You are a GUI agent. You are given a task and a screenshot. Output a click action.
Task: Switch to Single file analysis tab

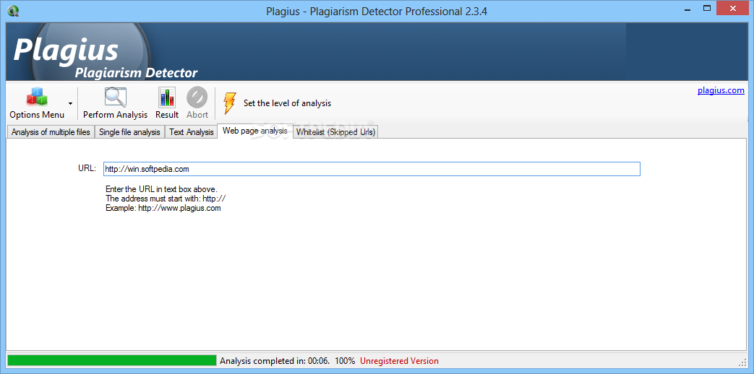click(x=129, y=132)
